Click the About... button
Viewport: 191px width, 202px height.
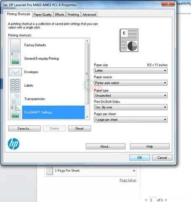pyautogui.click(x=105, y=146)
